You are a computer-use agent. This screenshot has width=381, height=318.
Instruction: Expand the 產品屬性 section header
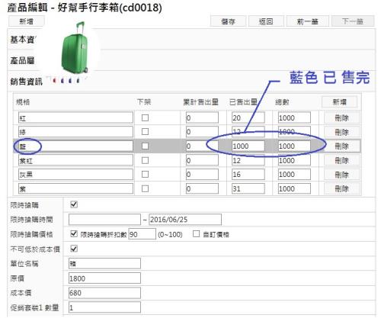pyautogui.click(x=191, y=60)
